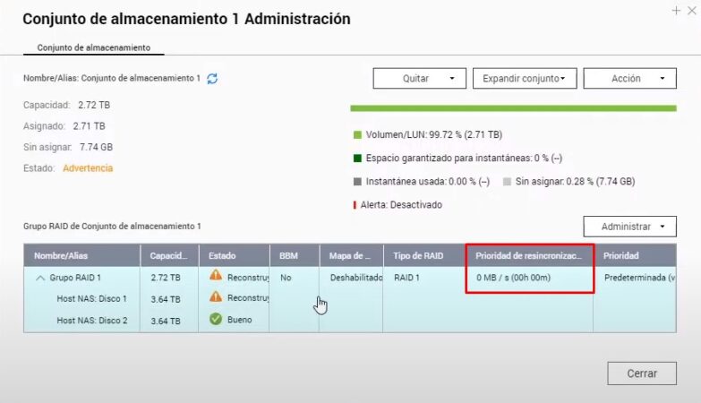Click Grupo RAID de Conjunto de almacenamiento 1 heading
Screen dimensions: 701x403
(112, 227)
